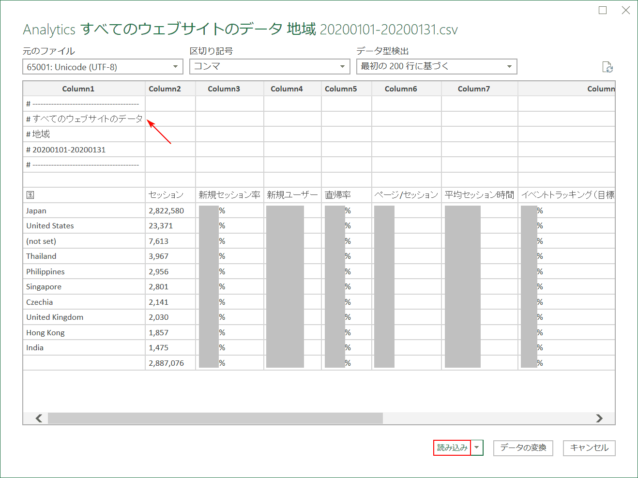Viewport: 638px width, 478px height.
Task: Click the scroll left arrow
Action: 39,418
